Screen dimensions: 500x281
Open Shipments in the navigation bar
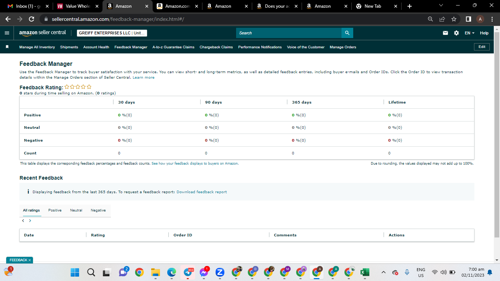click(69, 47)
